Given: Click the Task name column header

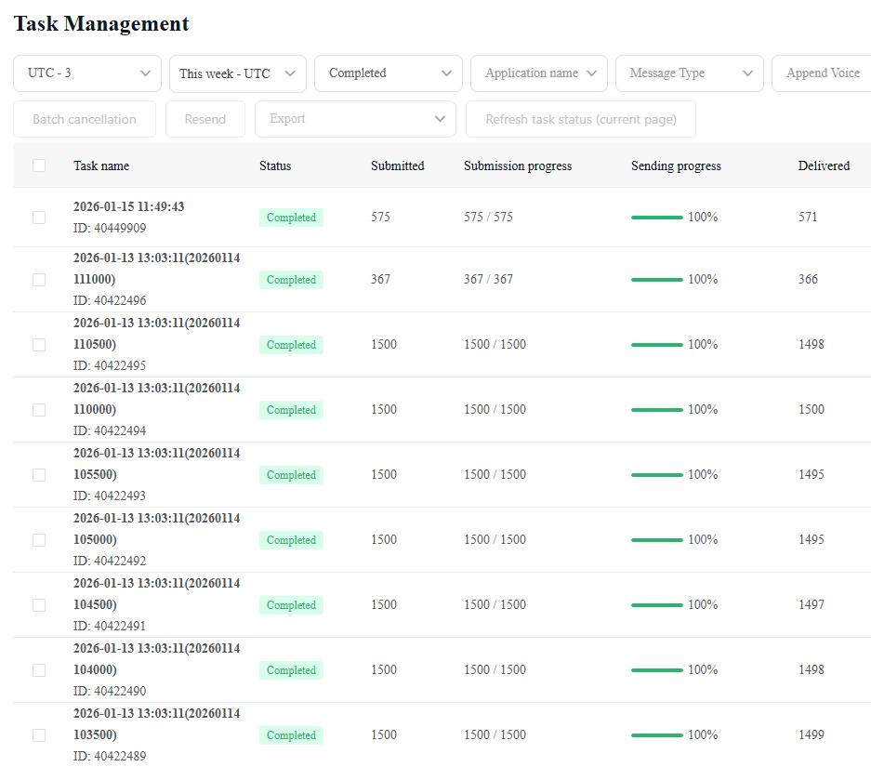Looking at the screenshot, I should [x=101, y=165].
